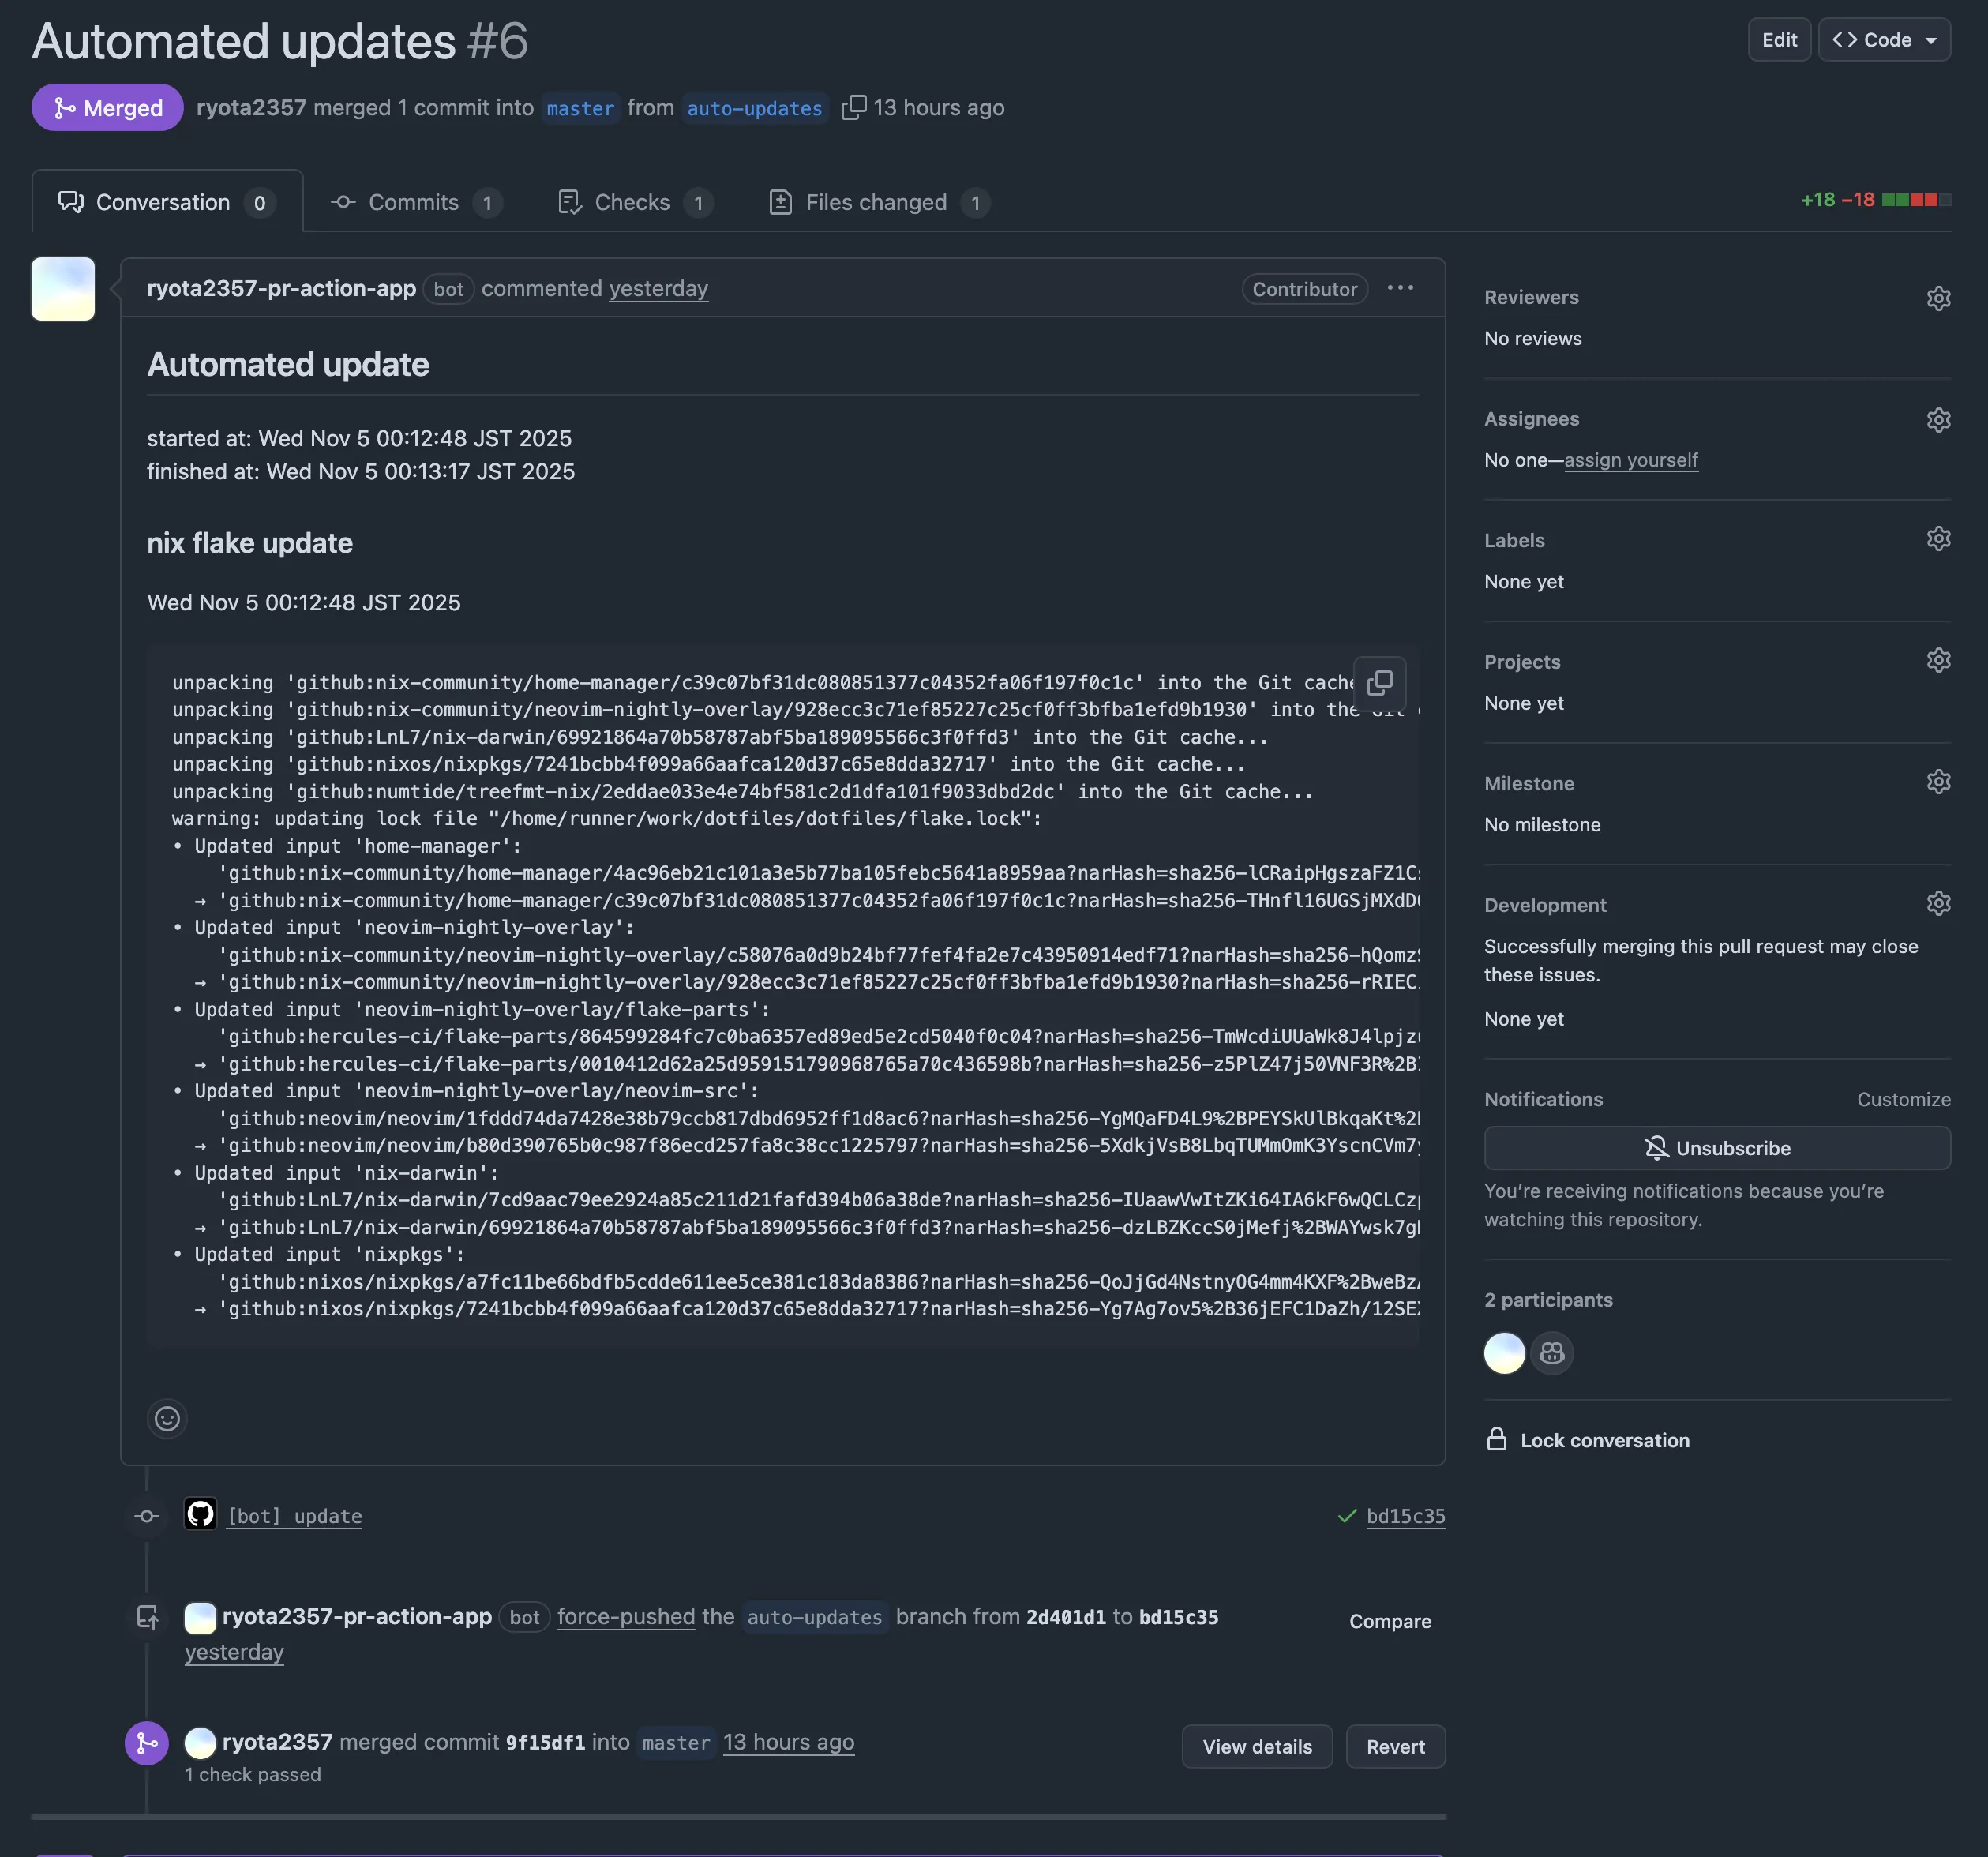Open the Reviewers settings gear
This screenshot has width=1988, height=1857.
point(1938,297)
